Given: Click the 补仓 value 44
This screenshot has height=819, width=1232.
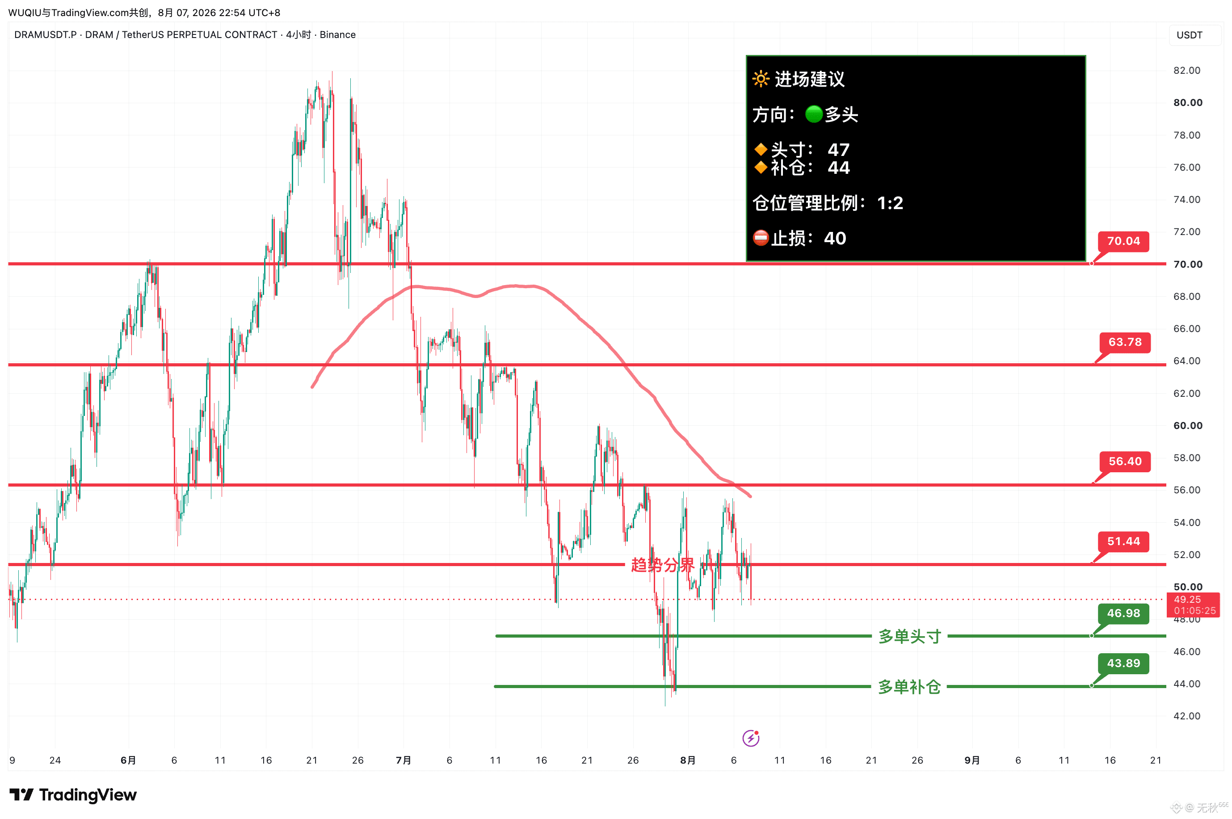Looking at the screenshot, I should coord(838,168).
